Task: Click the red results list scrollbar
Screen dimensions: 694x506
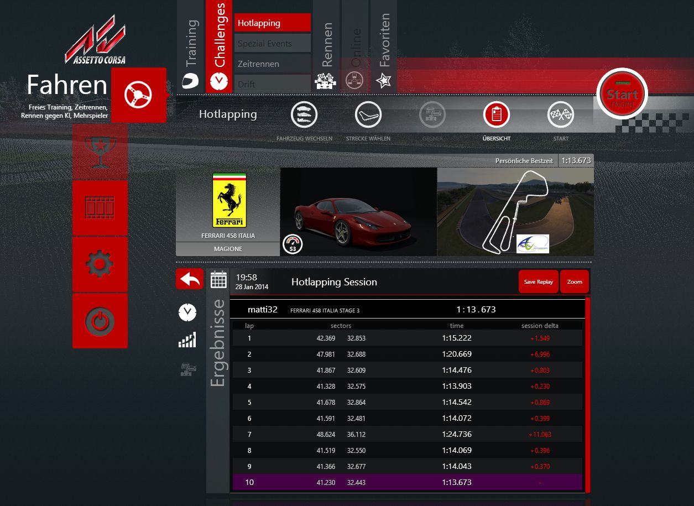Action: coord(588,394)
